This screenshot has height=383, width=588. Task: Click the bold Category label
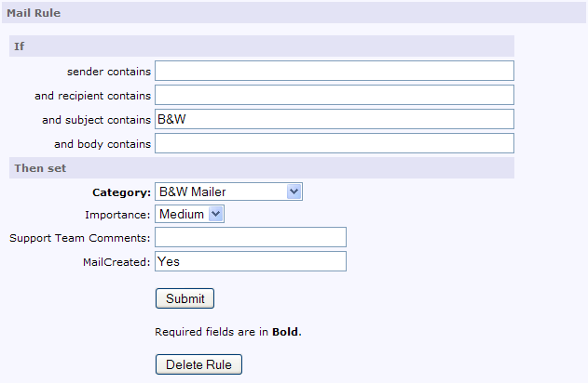[121, 192]
